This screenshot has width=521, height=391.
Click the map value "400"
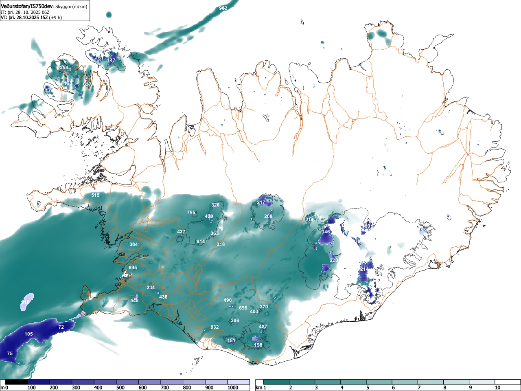pyautogui.click(x=209, y=217)
